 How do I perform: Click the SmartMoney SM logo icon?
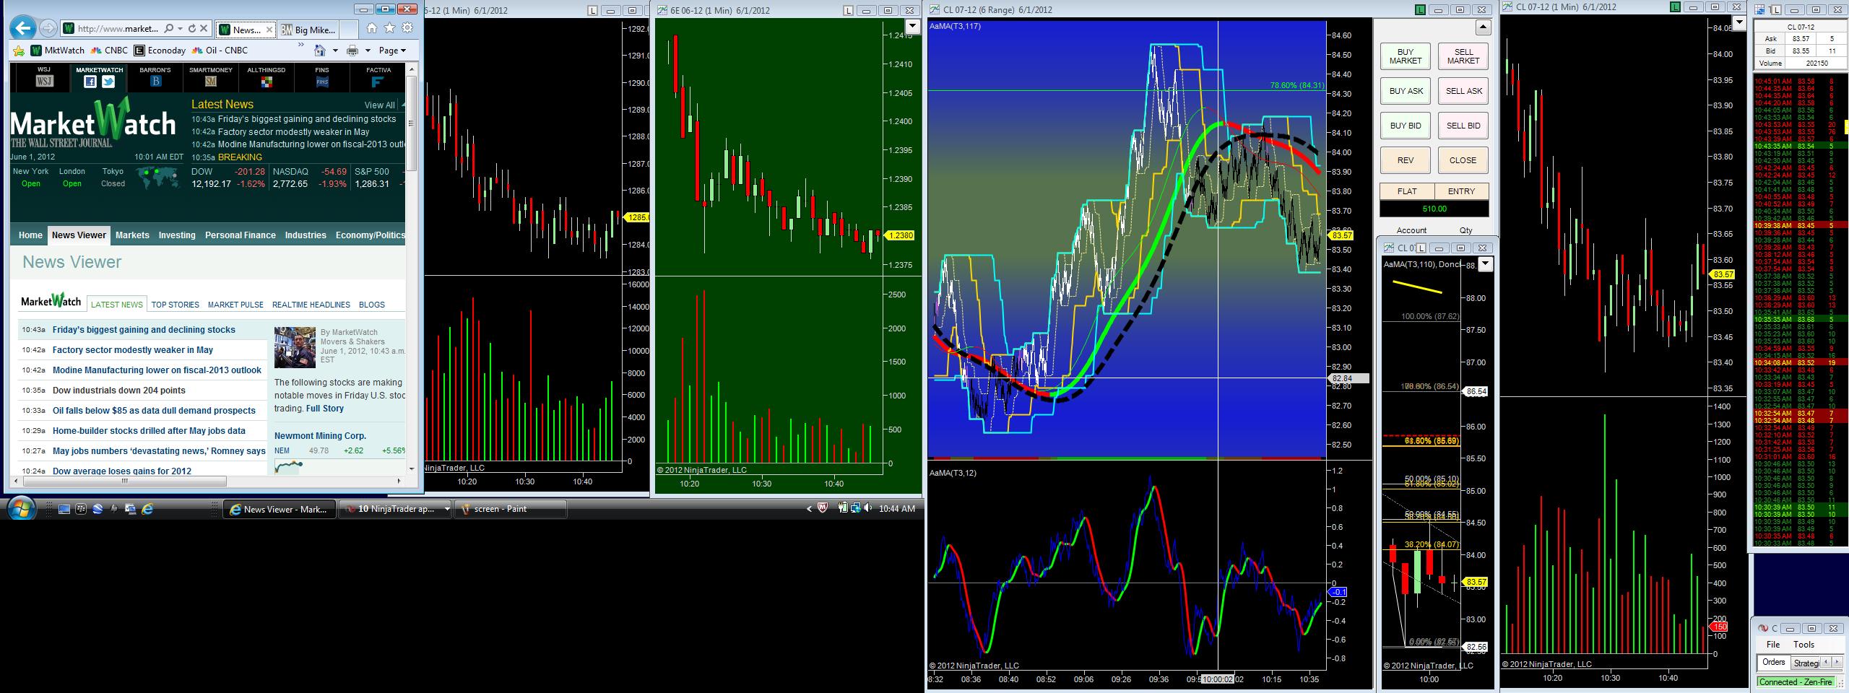click(211, 82)
